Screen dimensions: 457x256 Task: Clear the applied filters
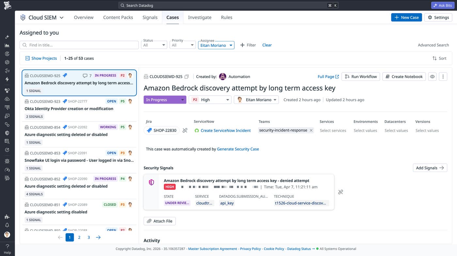point(267,45)
